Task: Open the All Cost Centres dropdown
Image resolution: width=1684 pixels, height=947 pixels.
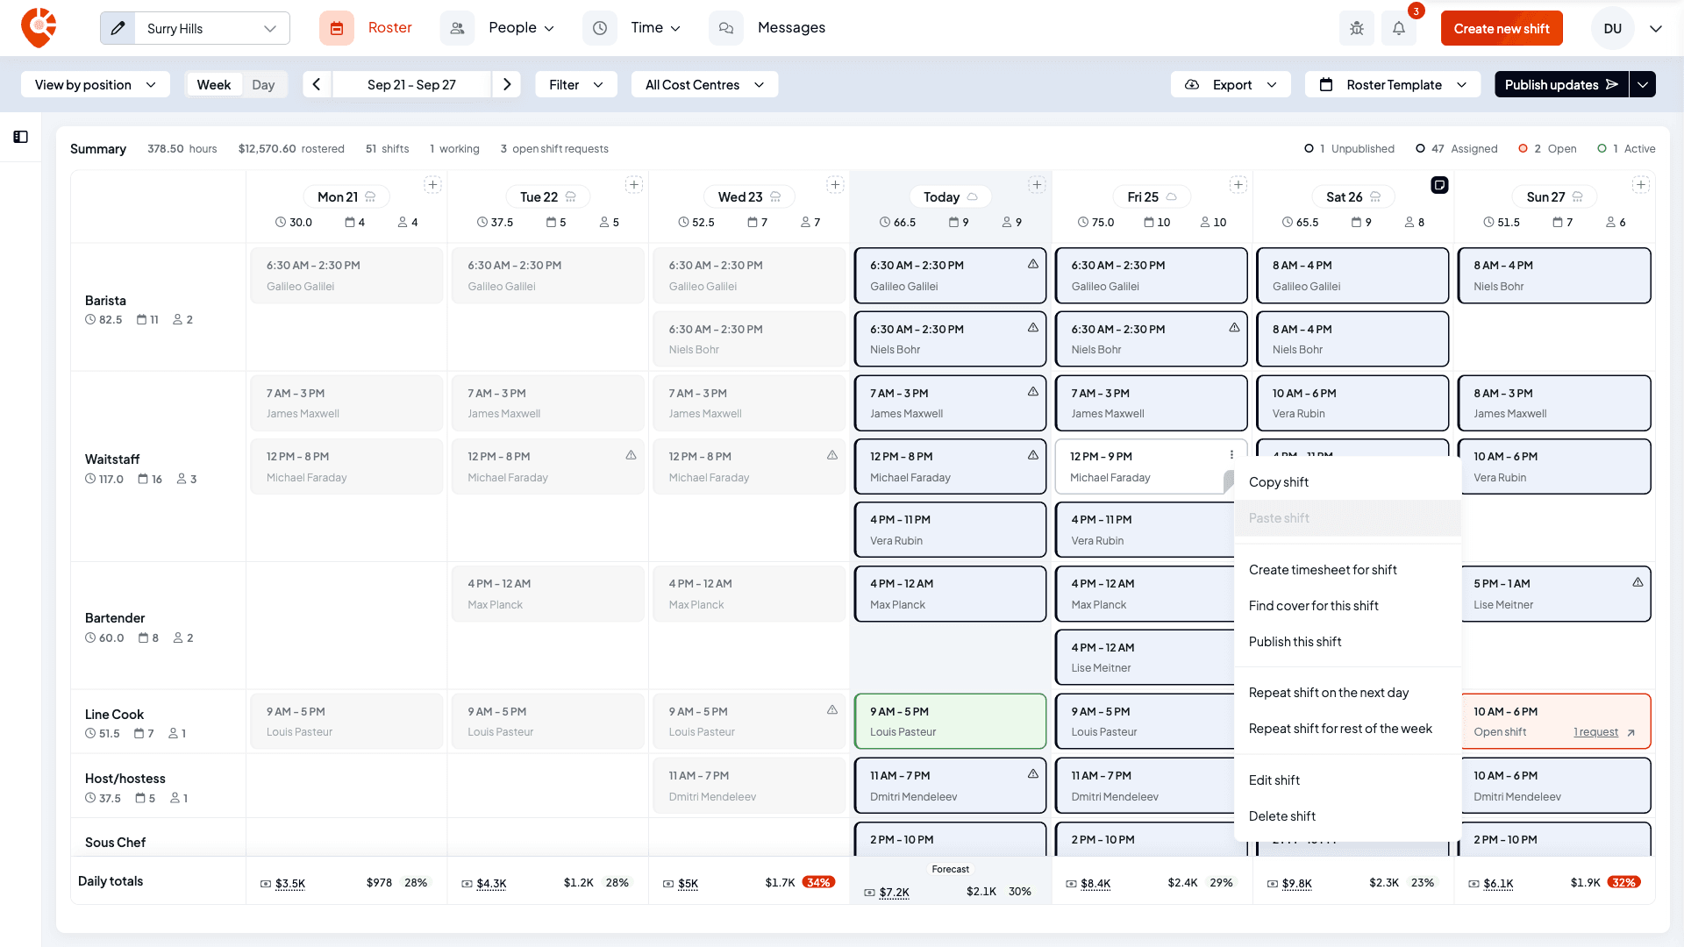Action: point(704,84)
